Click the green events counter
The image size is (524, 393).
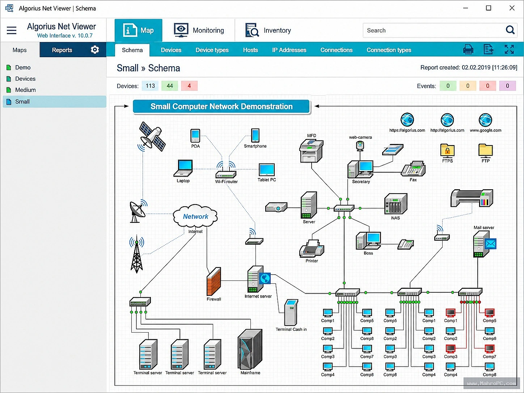coord(448,86)
